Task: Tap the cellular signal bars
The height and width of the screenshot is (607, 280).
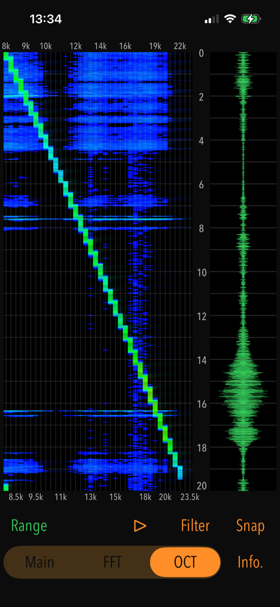Action: [x=212, y=19]
